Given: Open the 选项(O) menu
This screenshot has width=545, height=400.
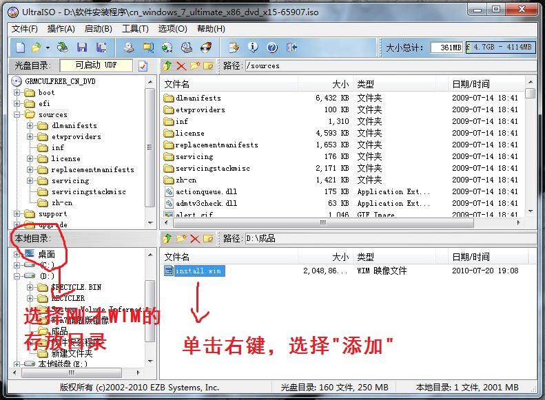Looking at the screenshot, I should tap(173, 28).
